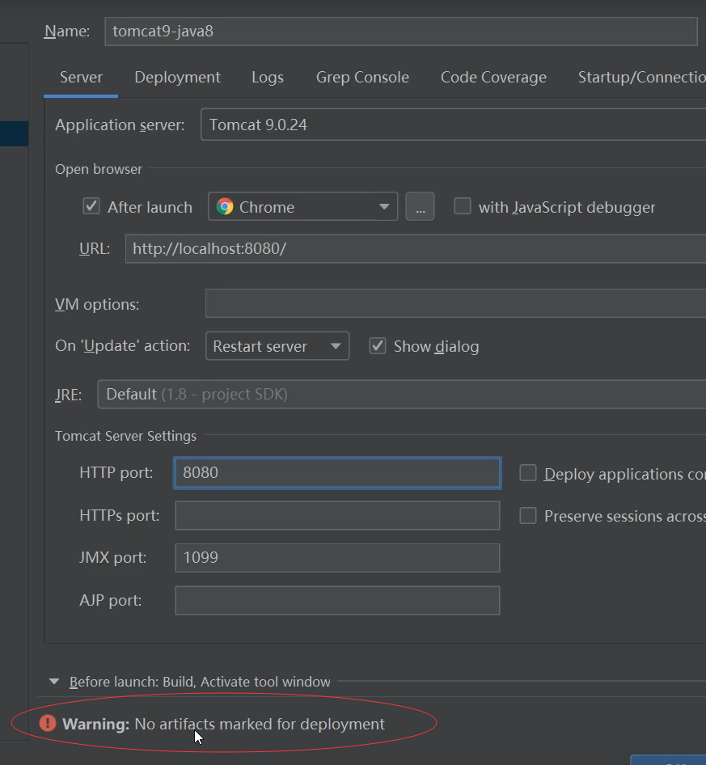This screenshot has height=765, width=706.
Task: Enable with JavaScript debugger checkbox
Action: coord(463,206)
